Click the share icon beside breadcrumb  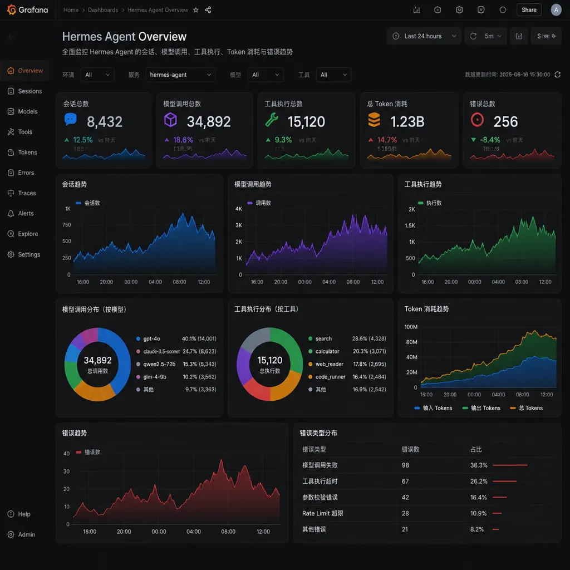208,10
